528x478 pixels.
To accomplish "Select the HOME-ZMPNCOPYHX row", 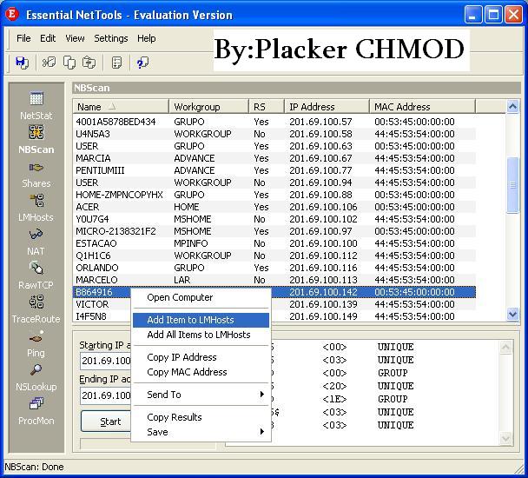I will 274,195.
